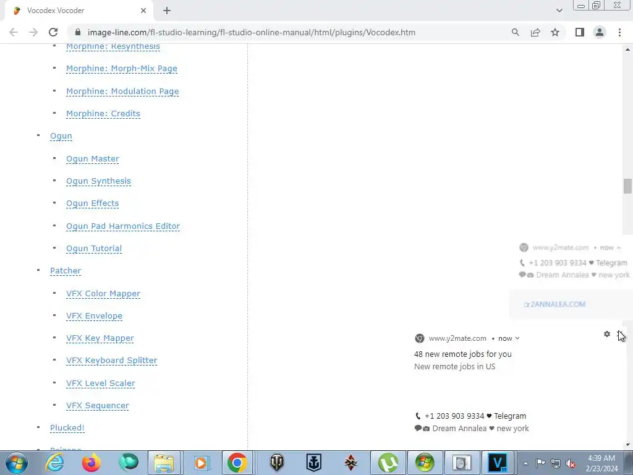Open VFX Level Scaler link
Image resolution: width=633 pixels, height=475 pixels.
[101, 383]
